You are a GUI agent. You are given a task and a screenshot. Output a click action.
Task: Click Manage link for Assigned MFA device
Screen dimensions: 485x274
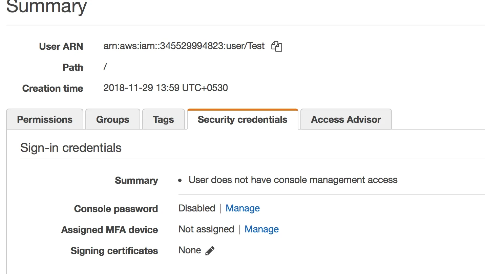[x=261, y=229]
